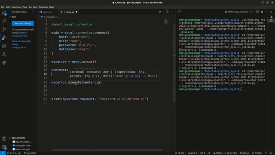The image size is (275, 155).
Task: Open the View menu
Action: point(25,7)
